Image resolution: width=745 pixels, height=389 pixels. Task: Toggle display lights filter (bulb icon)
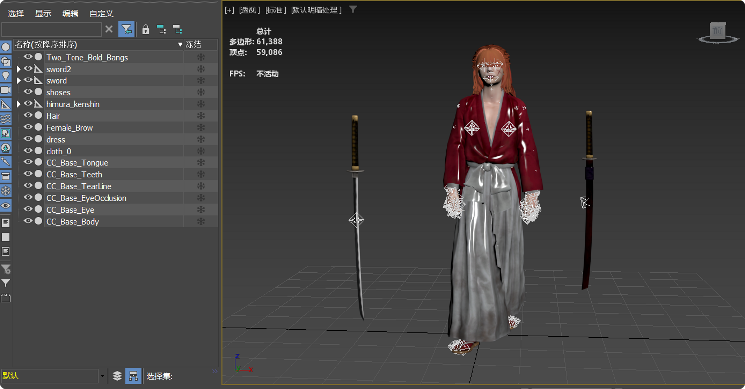(x=6, y=76)
